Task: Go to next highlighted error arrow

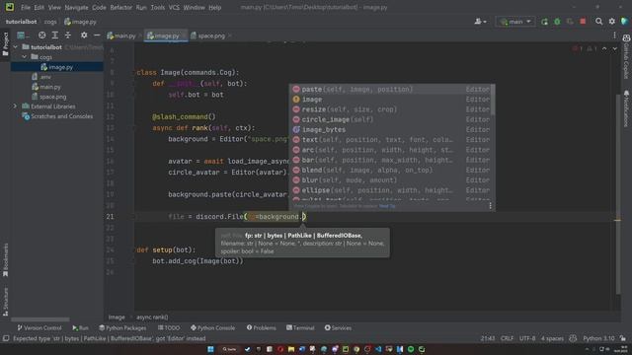Action: pyautogui.click(x=614, y=48)
